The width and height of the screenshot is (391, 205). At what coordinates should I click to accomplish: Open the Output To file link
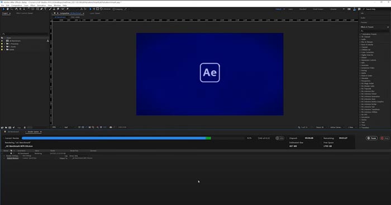click(82, 158)
